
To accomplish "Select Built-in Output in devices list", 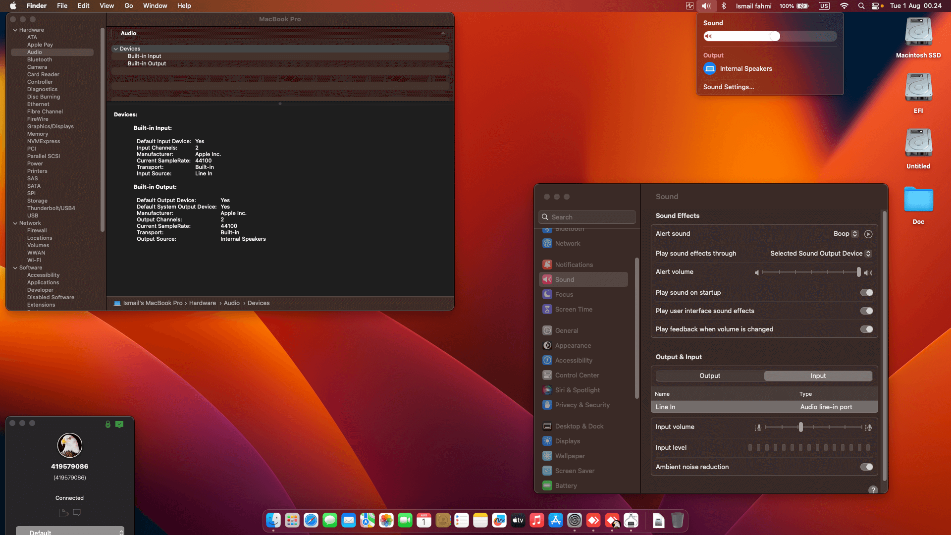I will pyautogui.click(x=147, y=64).
